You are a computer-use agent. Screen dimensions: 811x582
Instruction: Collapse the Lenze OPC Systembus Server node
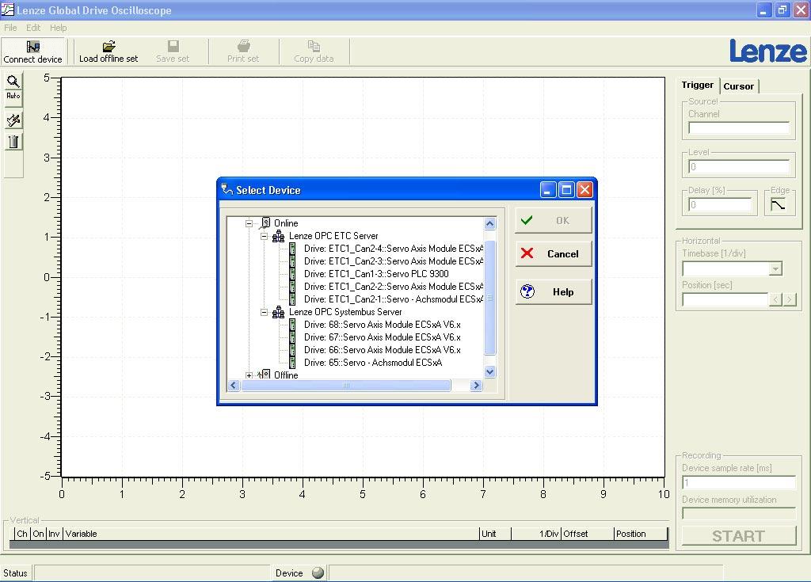click(x=264, y=313)
